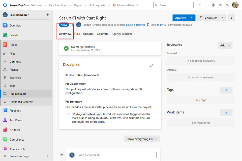
Task: Open the Tags page in sidebar
Action: coord(12,86)
